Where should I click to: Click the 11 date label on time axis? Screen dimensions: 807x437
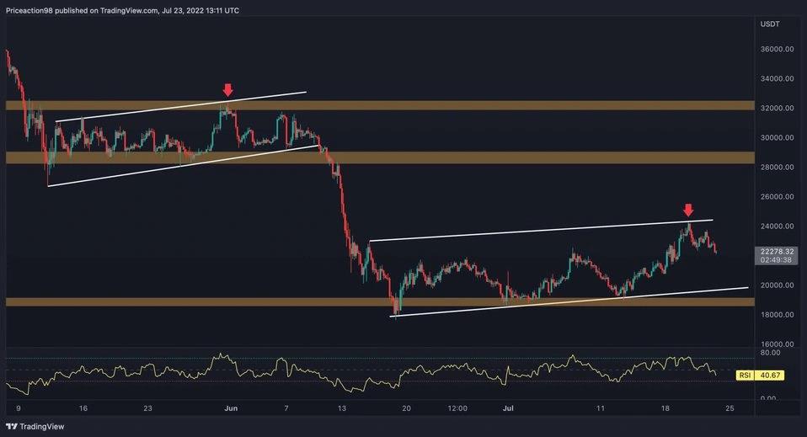[600, 408]
